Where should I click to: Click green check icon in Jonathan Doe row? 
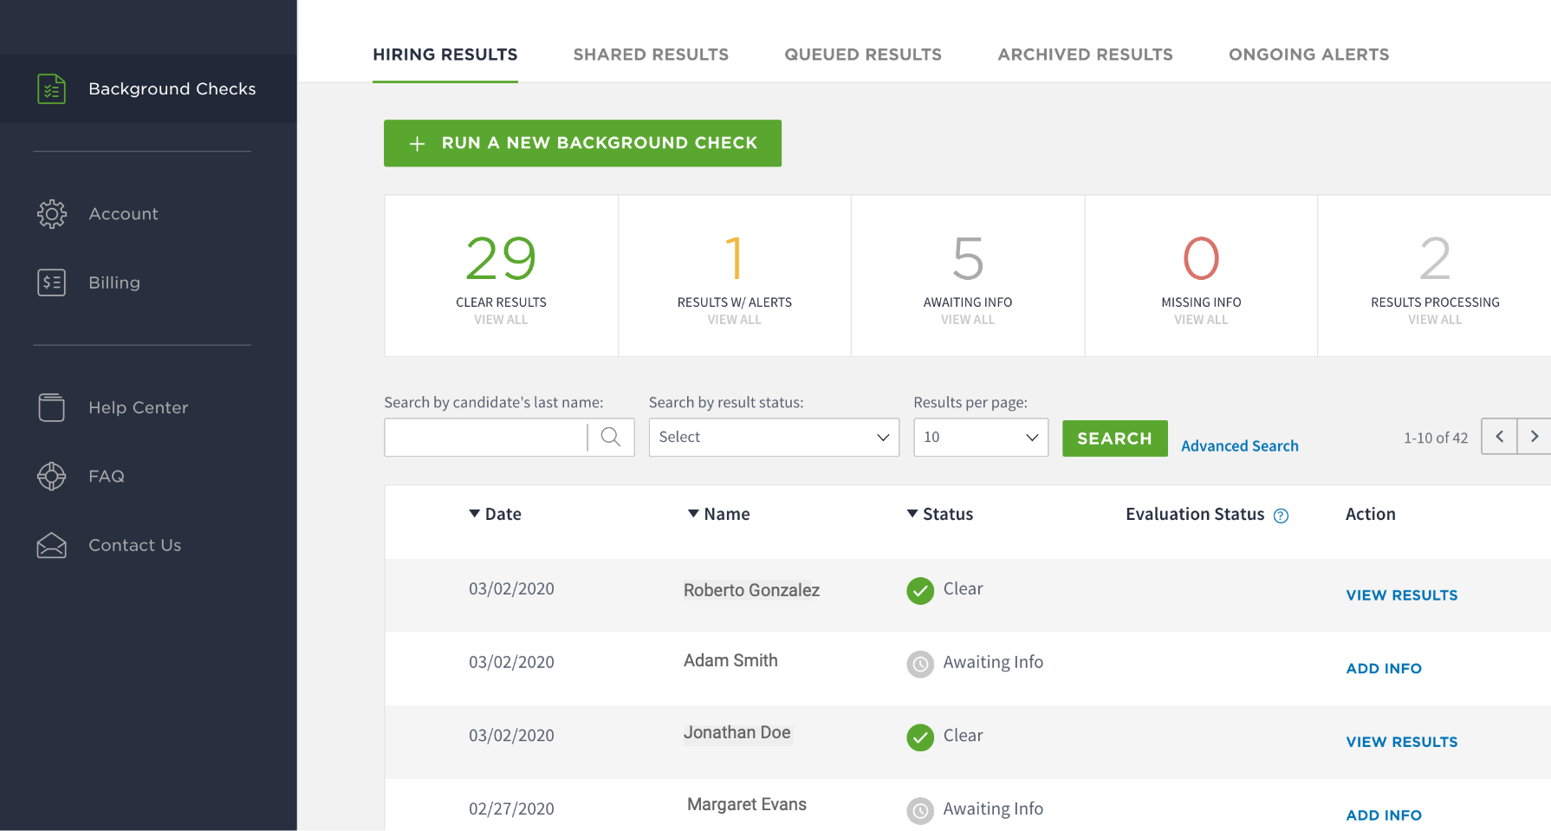[920, 737]
